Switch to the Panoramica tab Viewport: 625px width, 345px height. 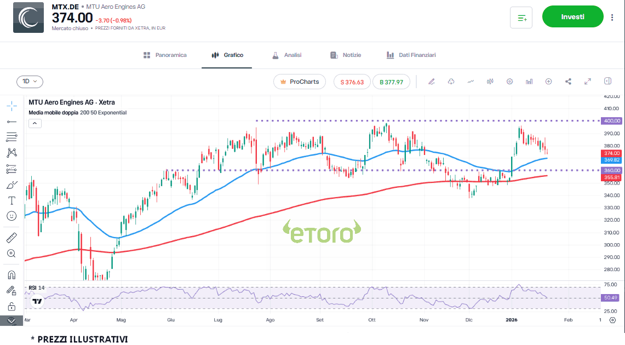[165, 55]
